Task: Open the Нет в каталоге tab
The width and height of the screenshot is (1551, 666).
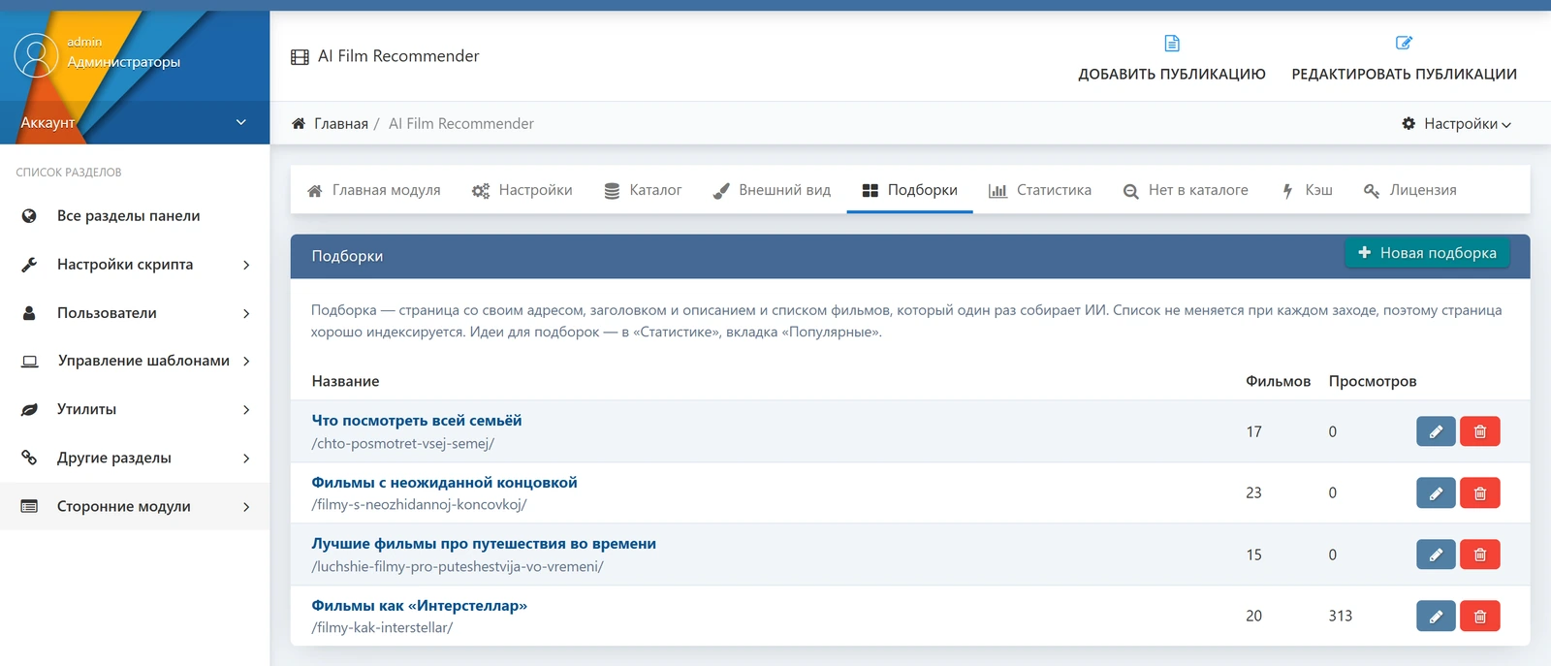Action: 1186,190
